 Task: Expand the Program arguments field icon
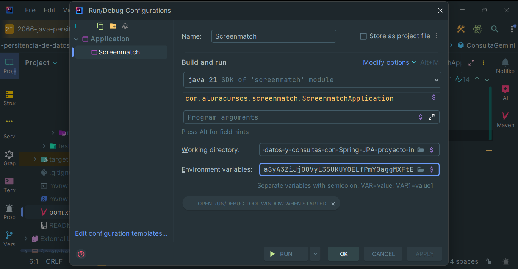432,117
